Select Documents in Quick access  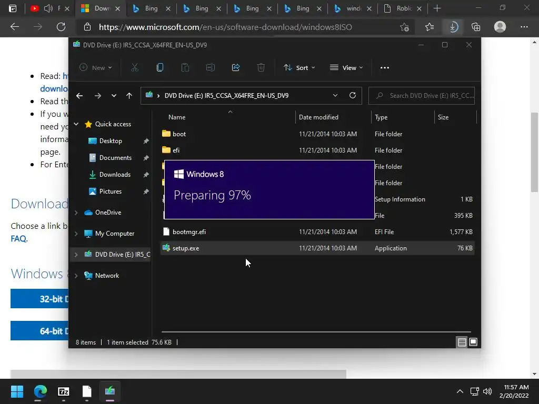tap(115, 158)
